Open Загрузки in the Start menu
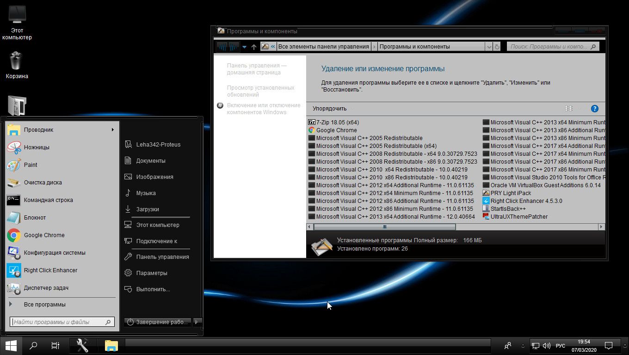The height and width of the screenshot is (355, 629). click(157, 209)
